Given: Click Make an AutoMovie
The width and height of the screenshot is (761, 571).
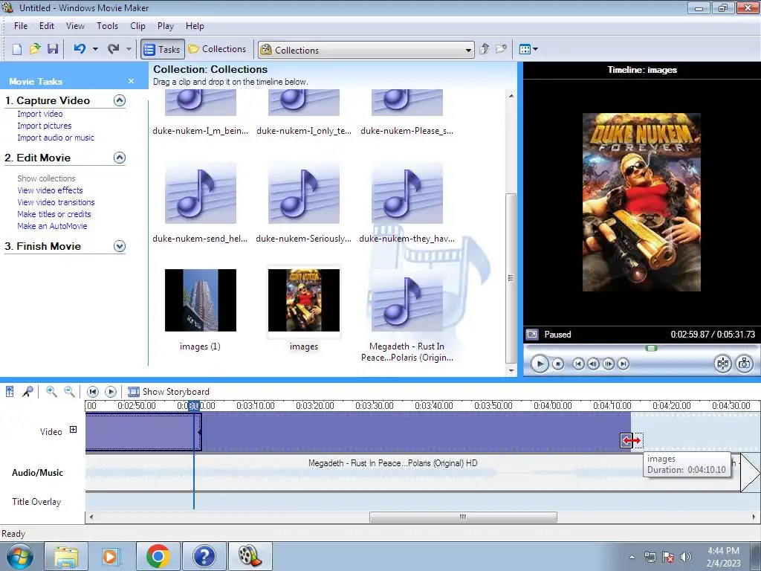Looking at the screenshot, I should pos(52,226).
